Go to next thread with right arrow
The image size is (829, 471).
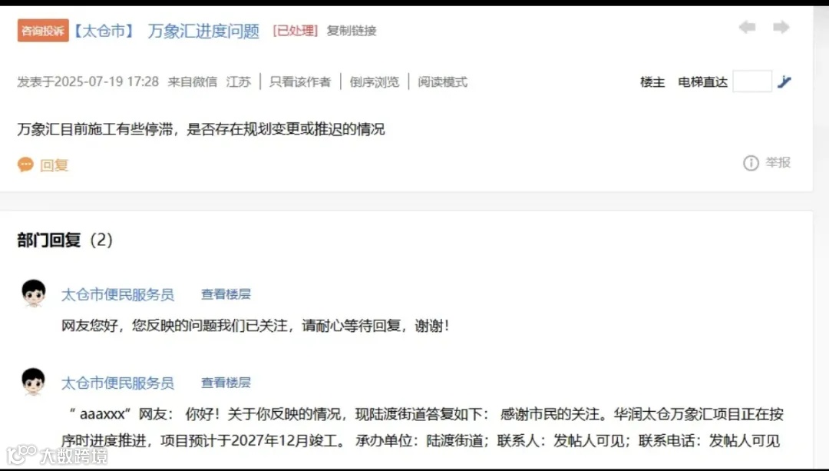[781, 27]
